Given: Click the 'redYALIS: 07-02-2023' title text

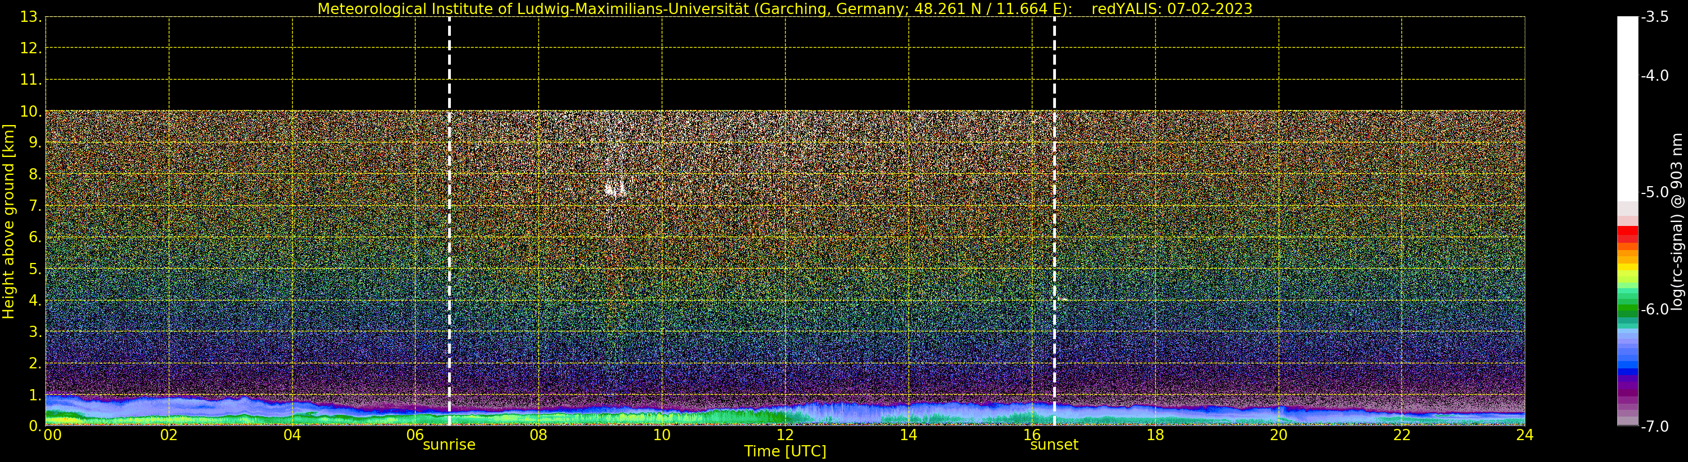Looking at the screenshot, I should [x=1172, y=8].
